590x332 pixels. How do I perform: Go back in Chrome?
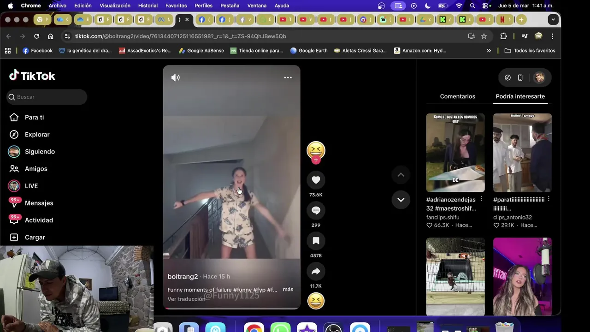pyautogui.click(x=9, y=36)
